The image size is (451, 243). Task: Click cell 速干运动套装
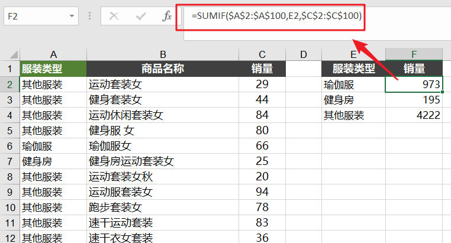(163, 223)
